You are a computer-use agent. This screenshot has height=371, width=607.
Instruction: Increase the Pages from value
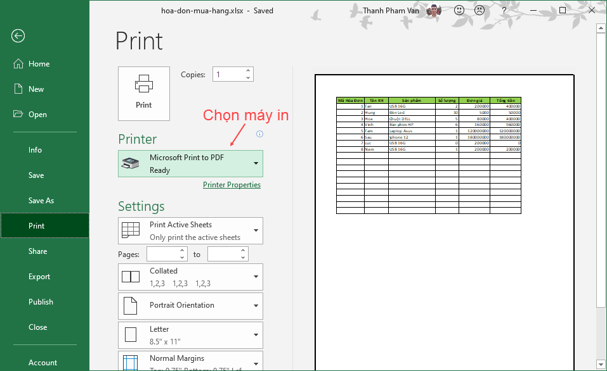point(182,251)
